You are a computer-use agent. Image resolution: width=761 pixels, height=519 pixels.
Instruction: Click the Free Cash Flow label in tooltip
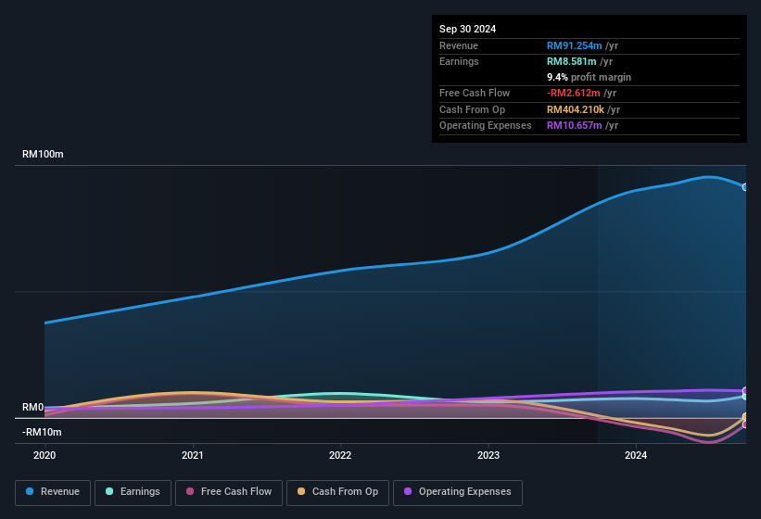475,93
